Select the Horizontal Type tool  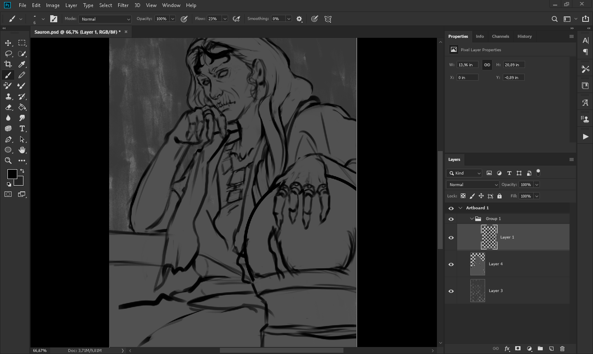pyautogui.click(x=22, y=128)
